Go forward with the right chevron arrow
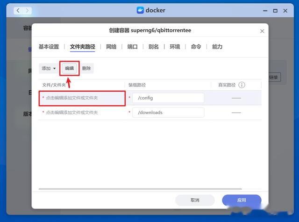 [27, 11]
